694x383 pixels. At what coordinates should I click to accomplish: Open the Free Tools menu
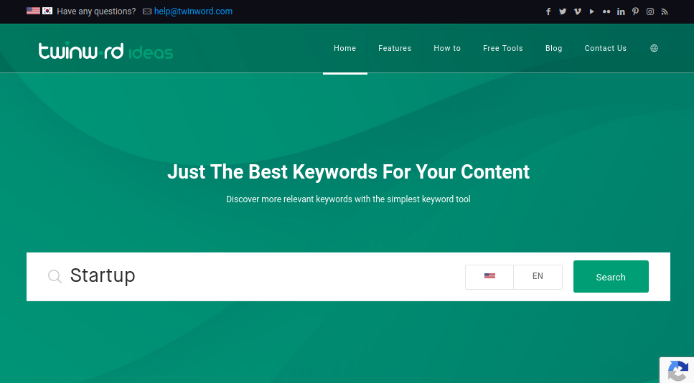[503, 48]
